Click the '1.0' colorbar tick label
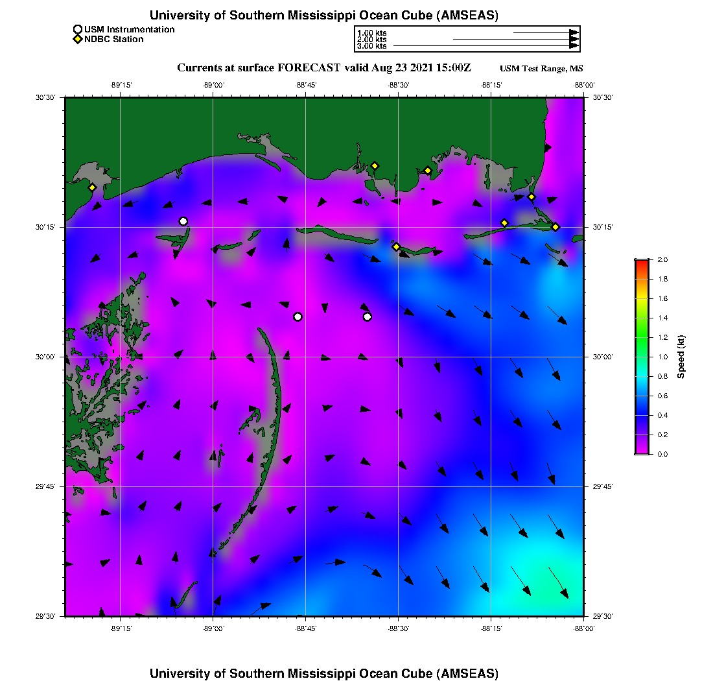This screenshot has width=713, height=681. [662, 357]
